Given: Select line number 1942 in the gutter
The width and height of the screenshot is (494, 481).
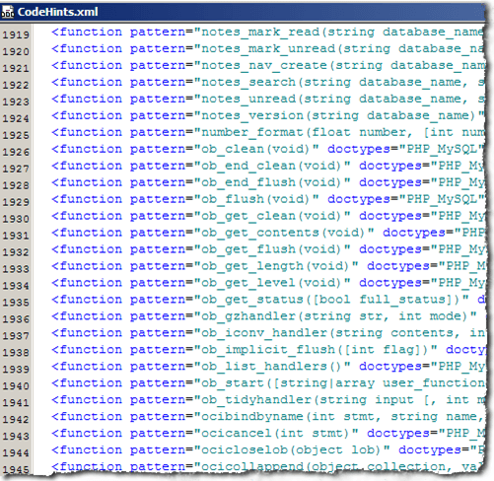Looking at the screenshot, I should [x=16, y=420].
